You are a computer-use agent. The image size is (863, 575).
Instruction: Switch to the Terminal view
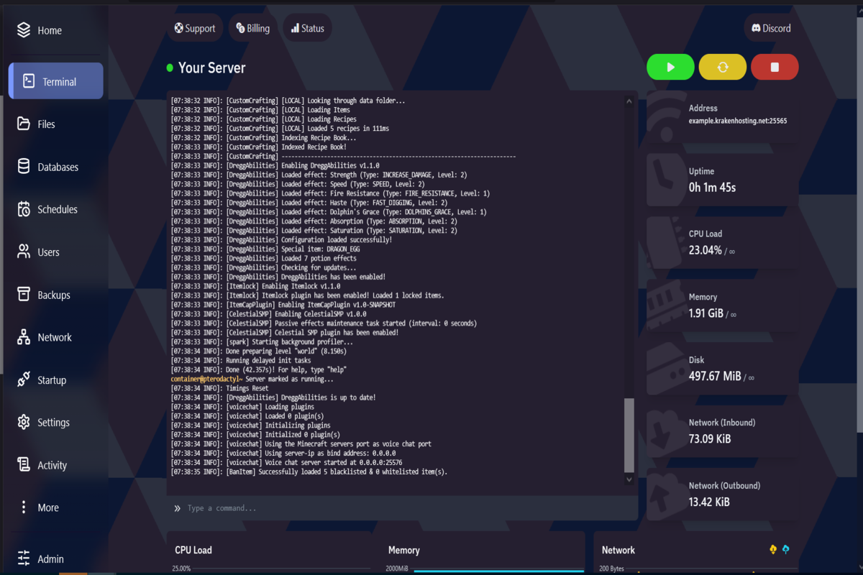pos(55,80)
